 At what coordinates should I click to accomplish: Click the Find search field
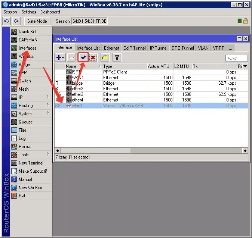point(237,58)
